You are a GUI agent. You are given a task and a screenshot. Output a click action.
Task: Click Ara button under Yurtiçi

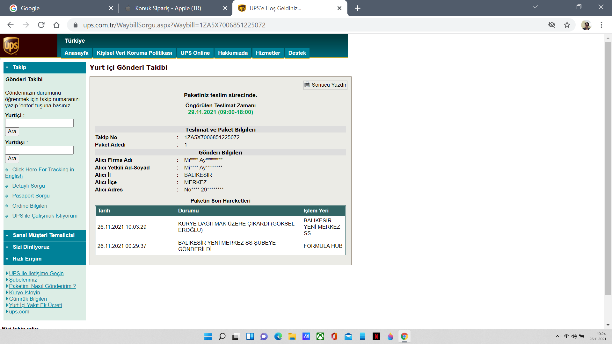click(12, 132)
